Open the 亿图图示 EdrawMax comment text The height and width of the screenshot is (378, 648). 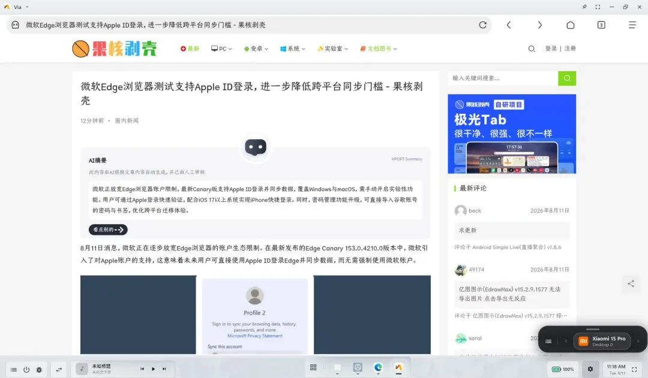[x=512, y=294]
